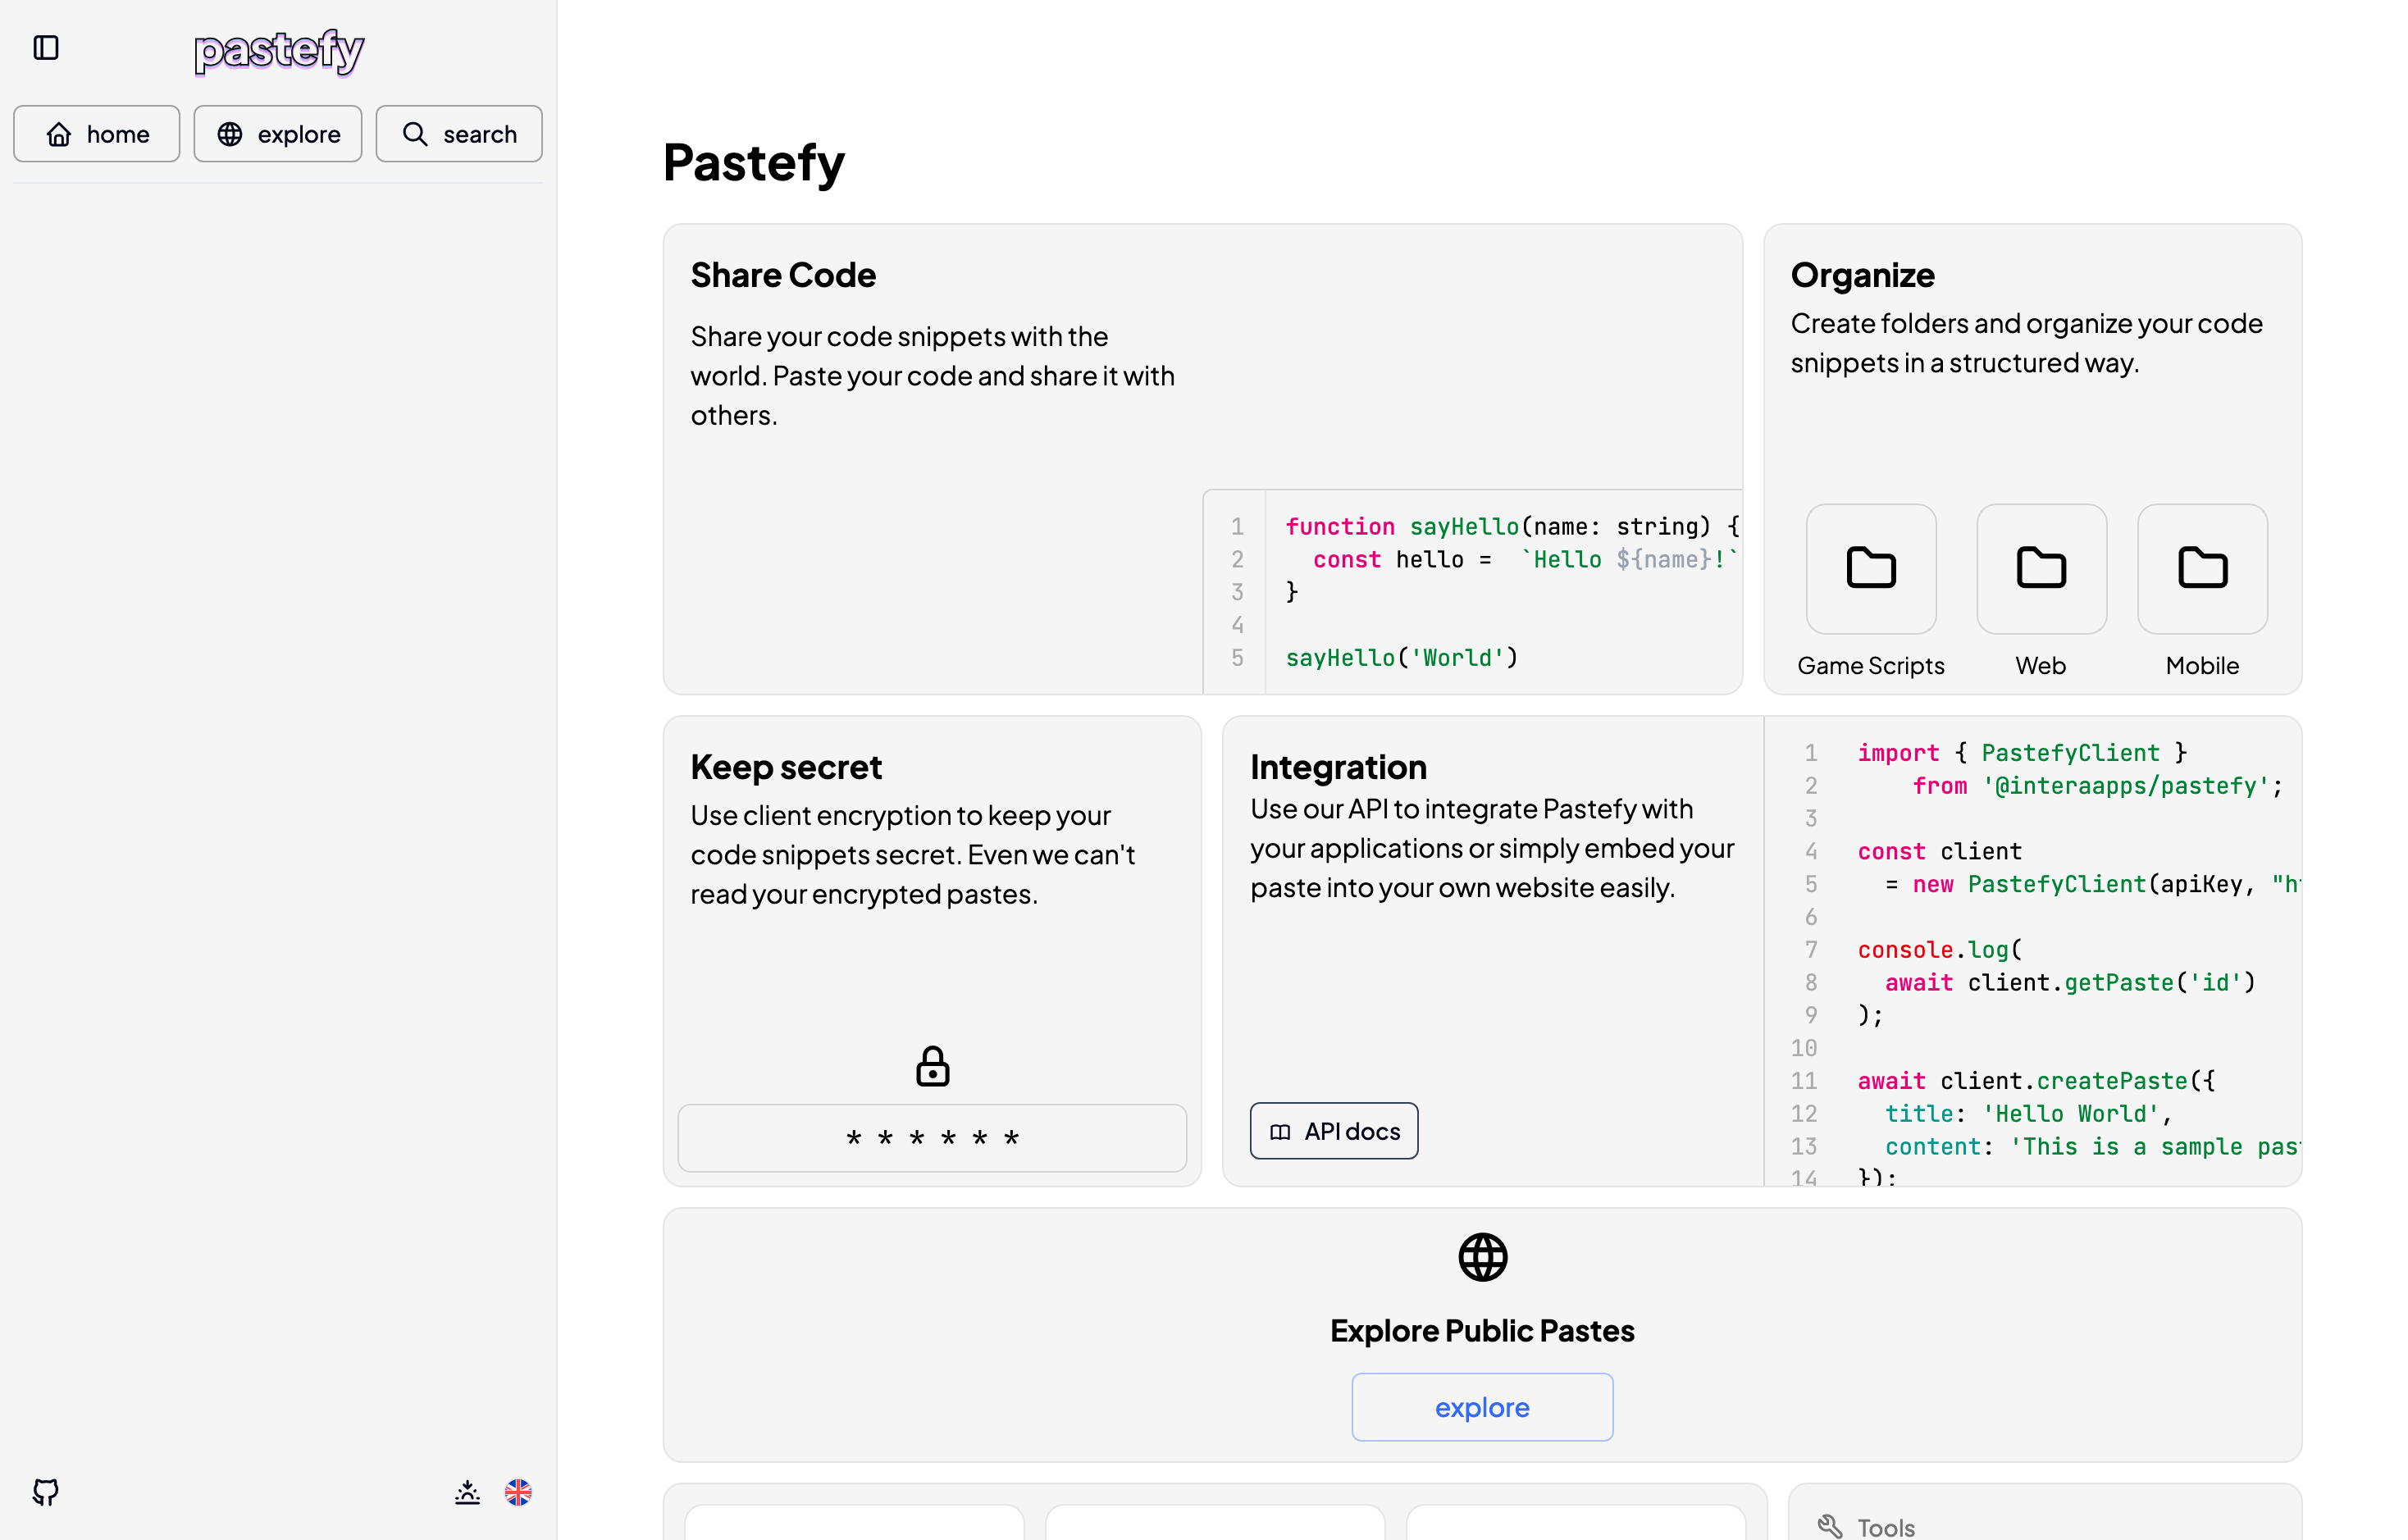Change language via the UK flag icon
The height and width of the screenshot is (1540, 2408).
(x=518, y=1492)
